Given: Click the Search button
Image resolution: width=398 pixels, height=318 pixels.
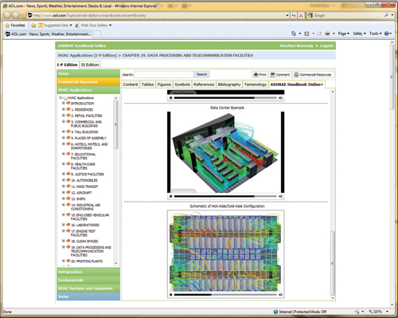Looking at the screenshot, I should click(x=201, y=74).
